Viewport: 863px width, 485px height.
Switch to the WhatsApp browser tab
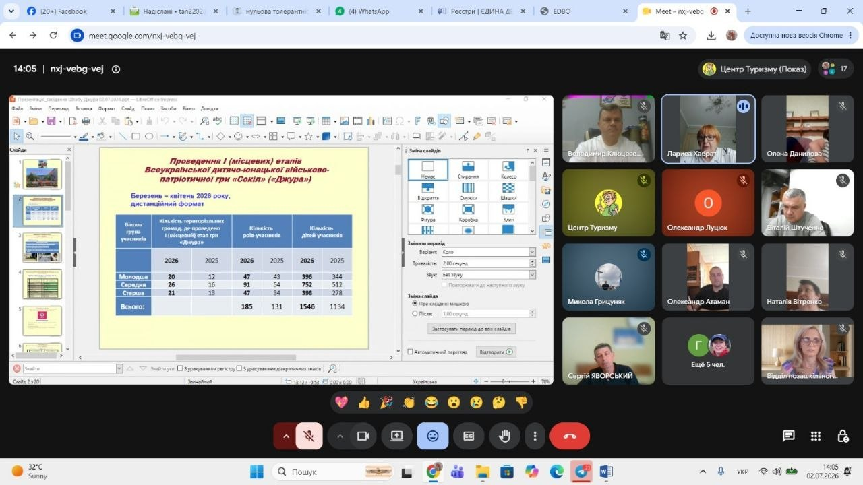(x=379, y=11)
